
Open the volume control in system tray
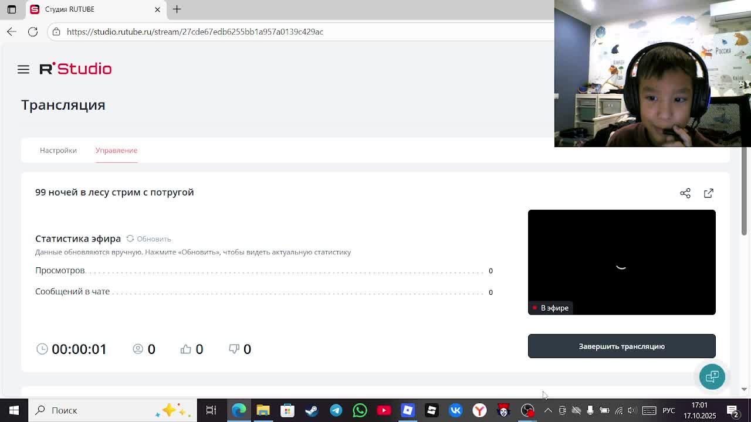[x=632, y=410]
